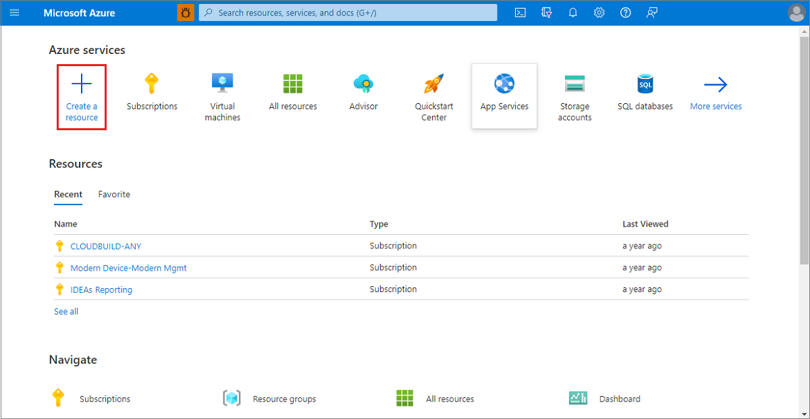The height and width of the screenshot is (419, 810).
Task: Open the Resource groups icon under Navigate
Action: point(232,398)
